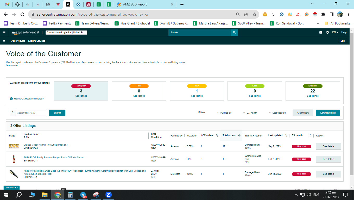Click the Edit button in the nav bar
The image size is (354, 200).
click(343, 41)
